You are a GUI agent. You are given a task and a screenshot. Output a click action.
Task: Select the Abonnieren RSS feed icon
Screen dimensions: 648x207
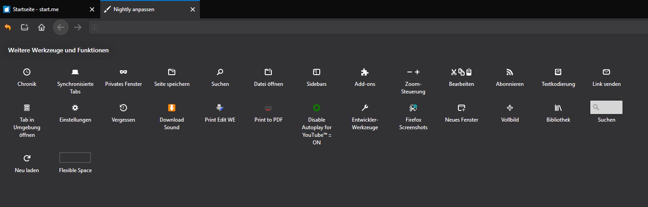click(510, 72)
